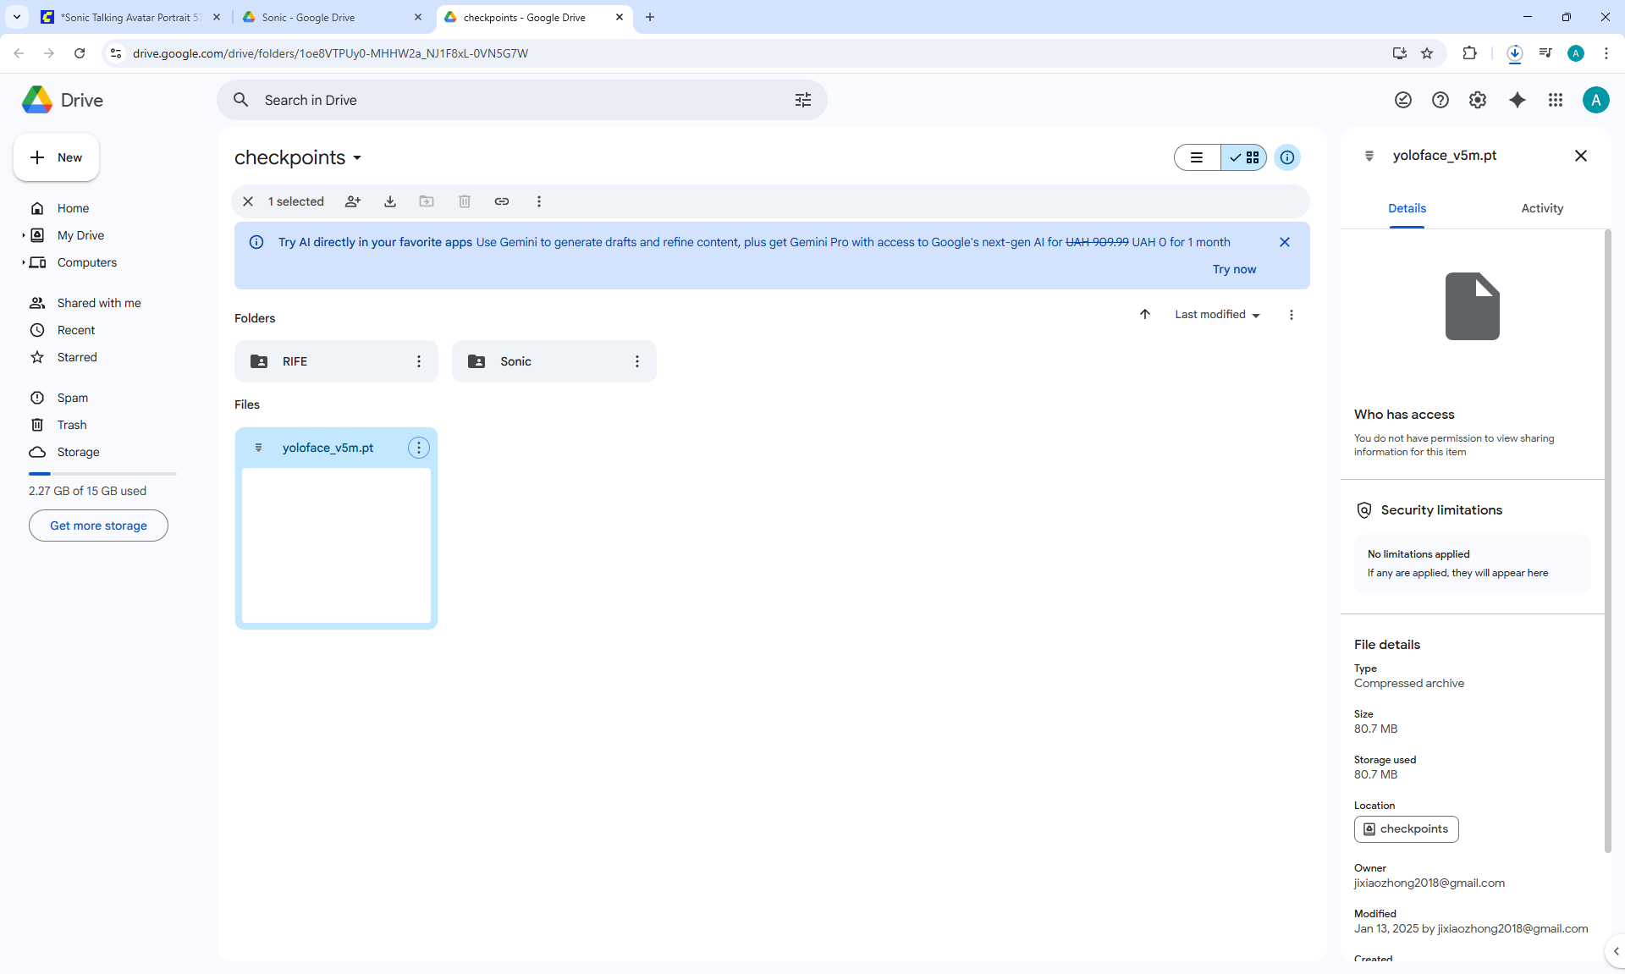Open Drive settings gear icon
This screenshot has height=974, width=1625.
(1478, 100)
